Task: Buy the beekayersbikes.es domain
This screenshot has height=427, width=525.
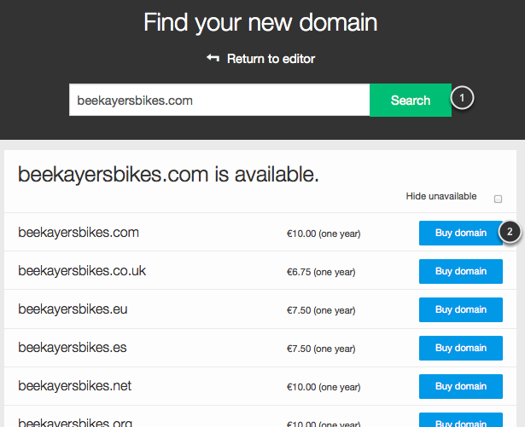Action: click(x=460, y=348)
